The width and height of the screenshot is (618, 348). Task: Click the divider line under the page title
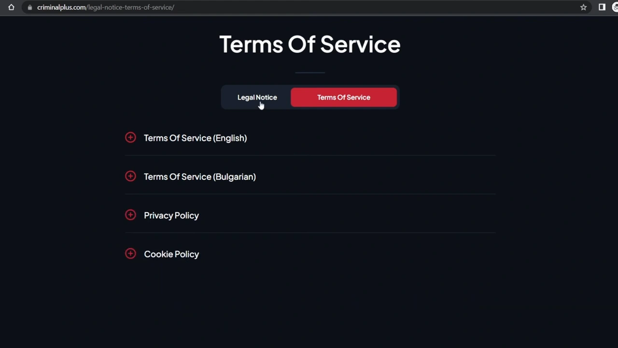(x=309, y=72)
